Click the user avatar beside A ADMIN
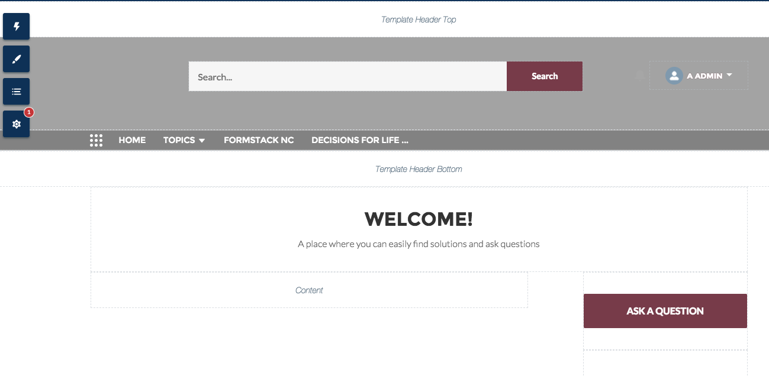This screenshot has height=376, width=769. 674,76
